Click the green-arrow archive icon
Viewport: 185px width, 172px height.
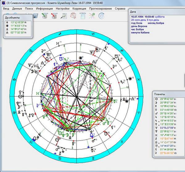click(x=45, y=16)
